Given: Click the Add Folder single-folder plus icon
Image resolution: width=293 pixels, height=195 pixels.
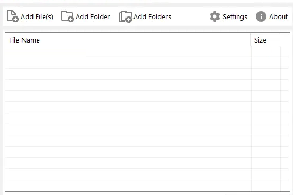Looking at the screenshot, I should click(x=68, y=16).
